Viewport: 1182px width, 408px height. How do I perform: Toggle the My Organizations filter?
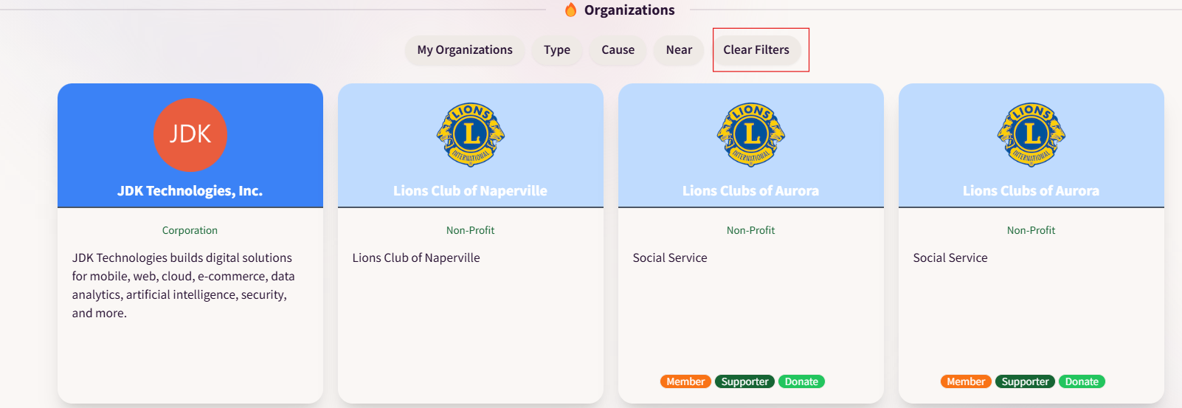click(x=464, y=50)
